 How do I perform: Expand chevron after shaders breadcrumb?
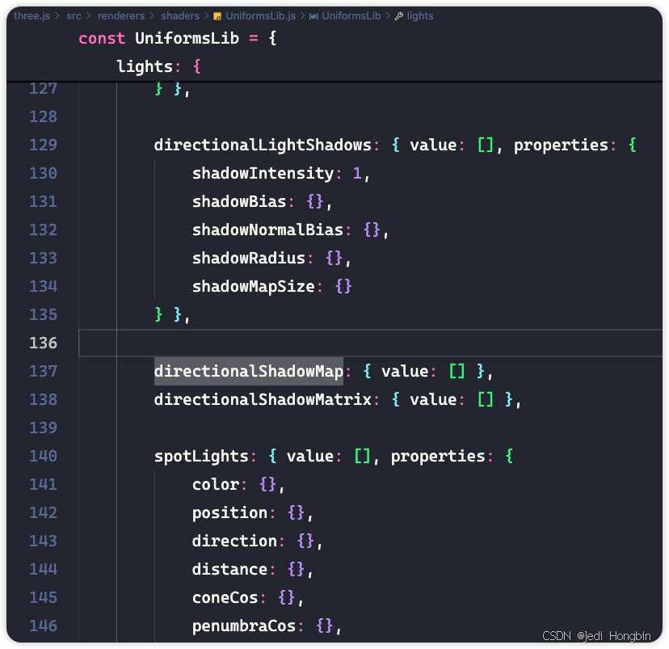click(x=207, y=16)
